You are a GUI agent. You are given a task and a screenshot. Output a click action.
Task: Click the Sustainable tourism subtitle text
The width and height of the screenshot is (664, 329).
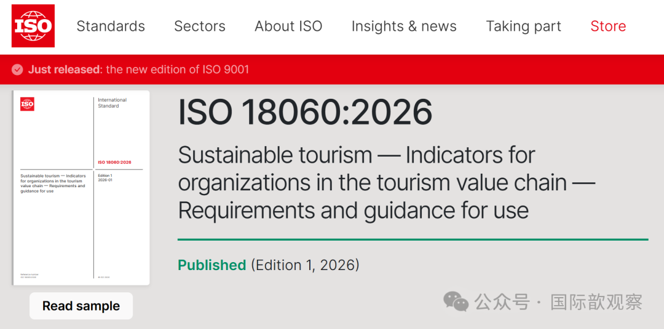tap(387, 182)
